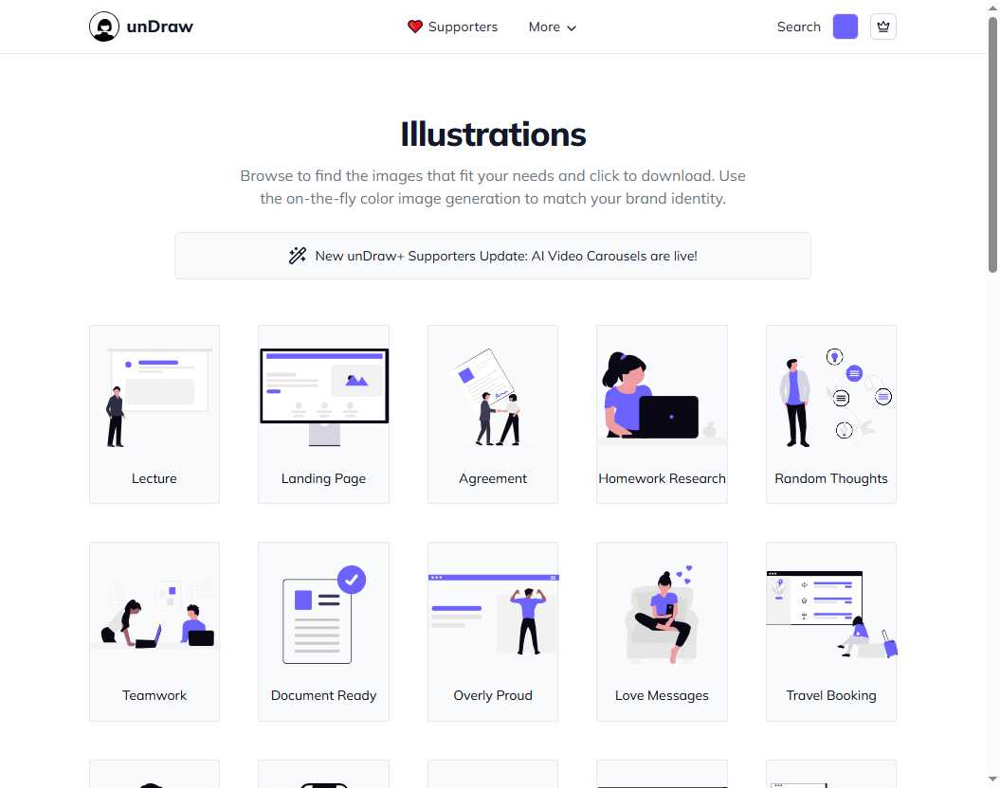Open the Love Messages illustration

[x=662, y=631]
